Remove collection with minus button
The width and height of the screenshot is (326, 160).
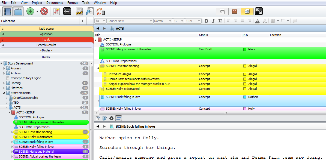click(90, 21)
